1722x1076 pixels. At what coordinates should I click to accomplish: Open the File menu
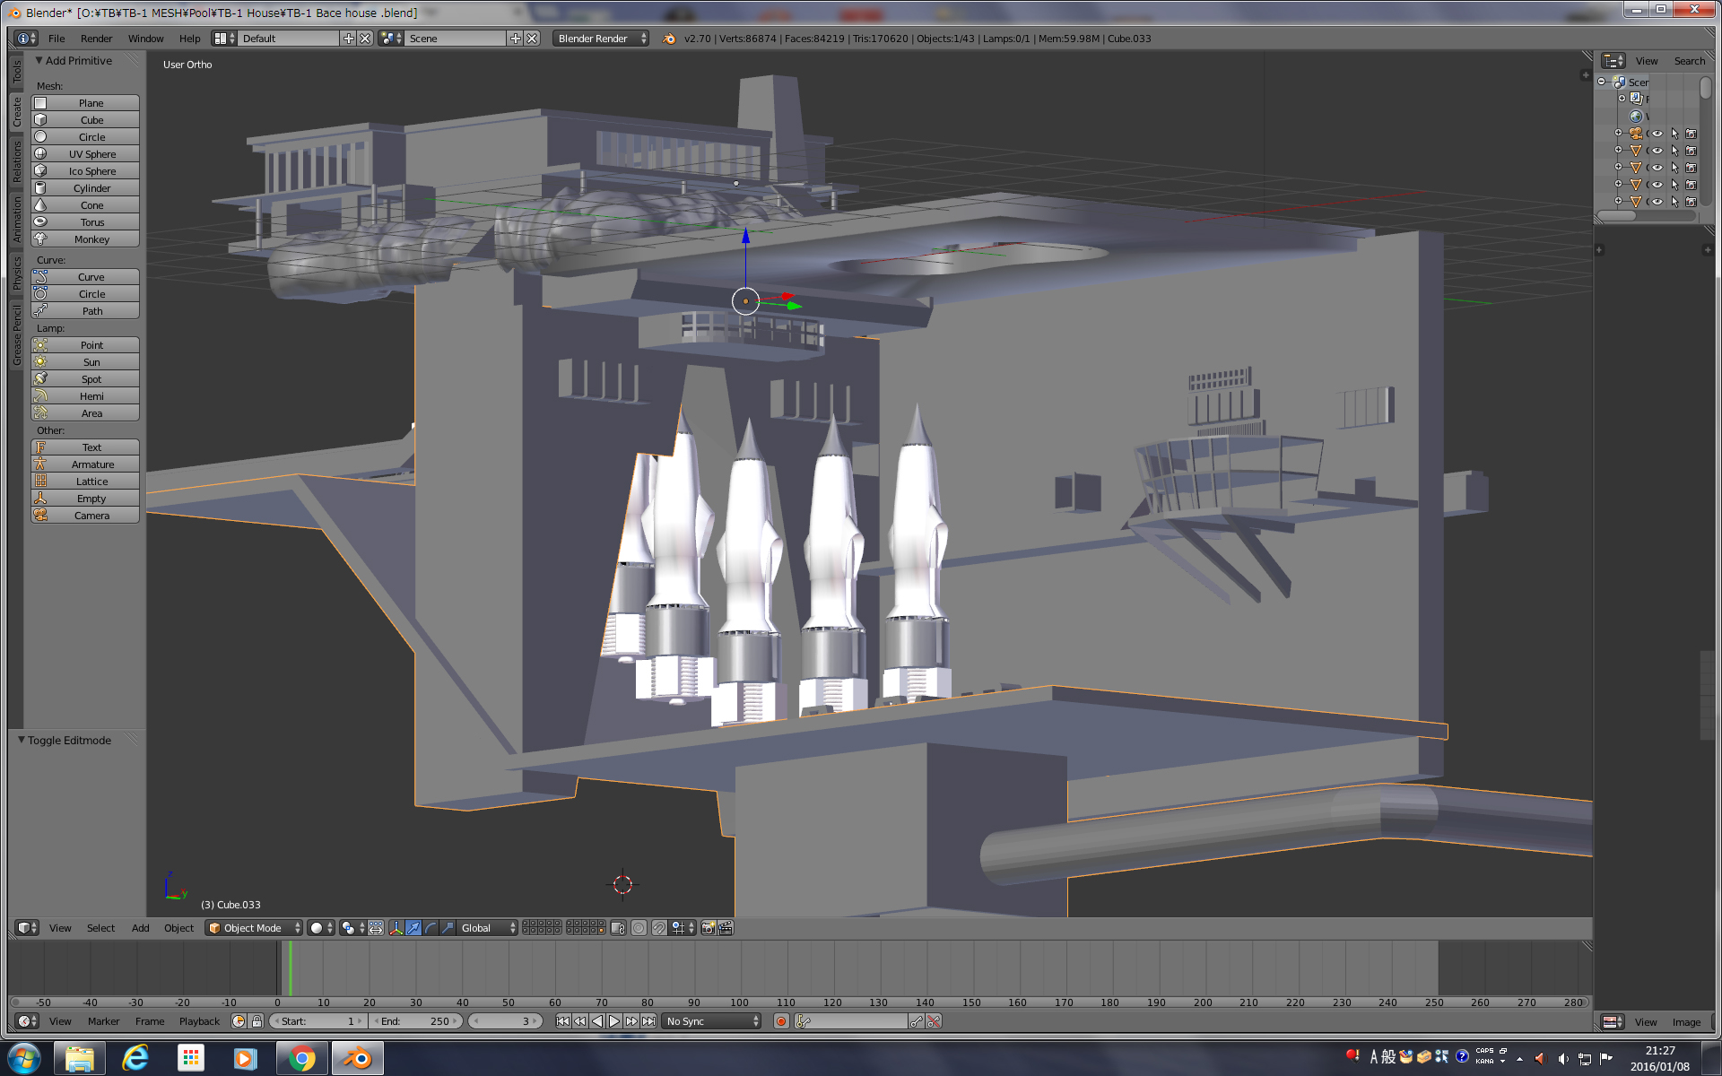pyautogui.click(x=57, y=39)
